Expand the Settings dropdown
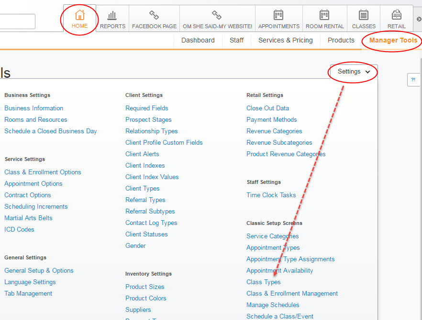 tap(354, 72)
